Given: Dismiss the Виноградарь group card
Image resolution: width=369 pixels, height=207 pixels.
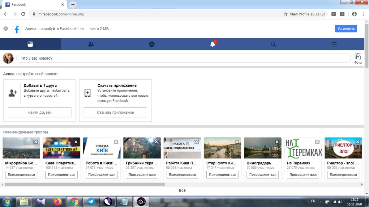Looking at the screenshot, I should point(277,142).
